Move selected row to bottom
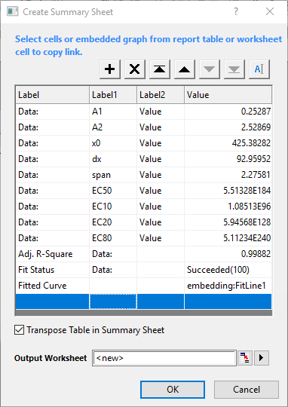The image size is (288, 407). [234, 69]
